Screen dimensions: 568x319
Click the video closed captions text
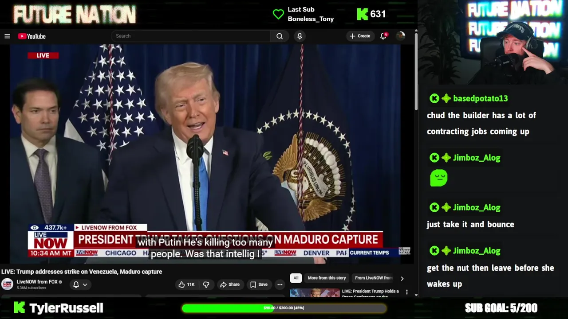coord(205,248)
